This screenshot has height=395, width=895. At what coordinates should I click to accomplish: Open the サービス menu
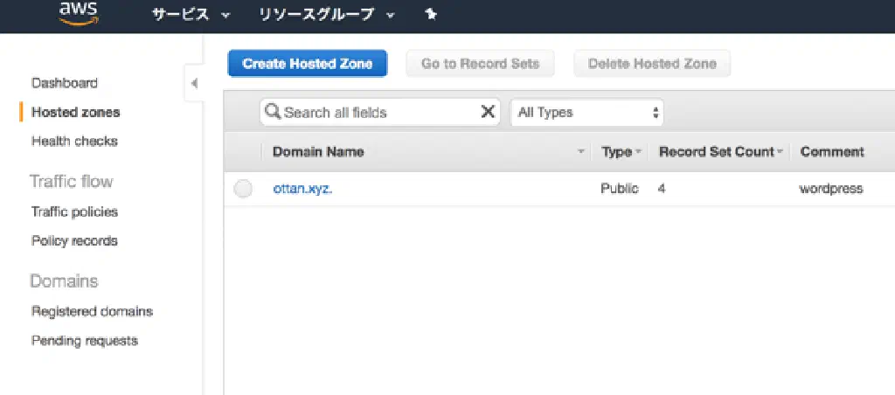tap(191, 15)
